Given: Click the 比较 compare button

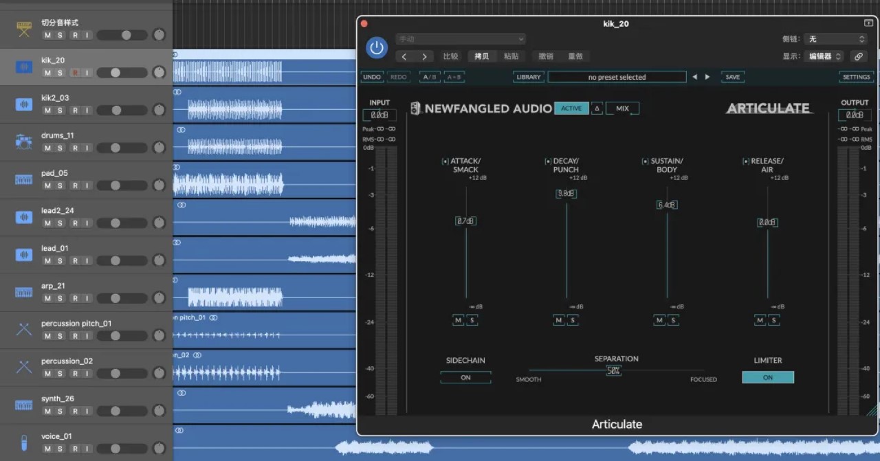Looking at the screenshot, I should coord(450,56).
